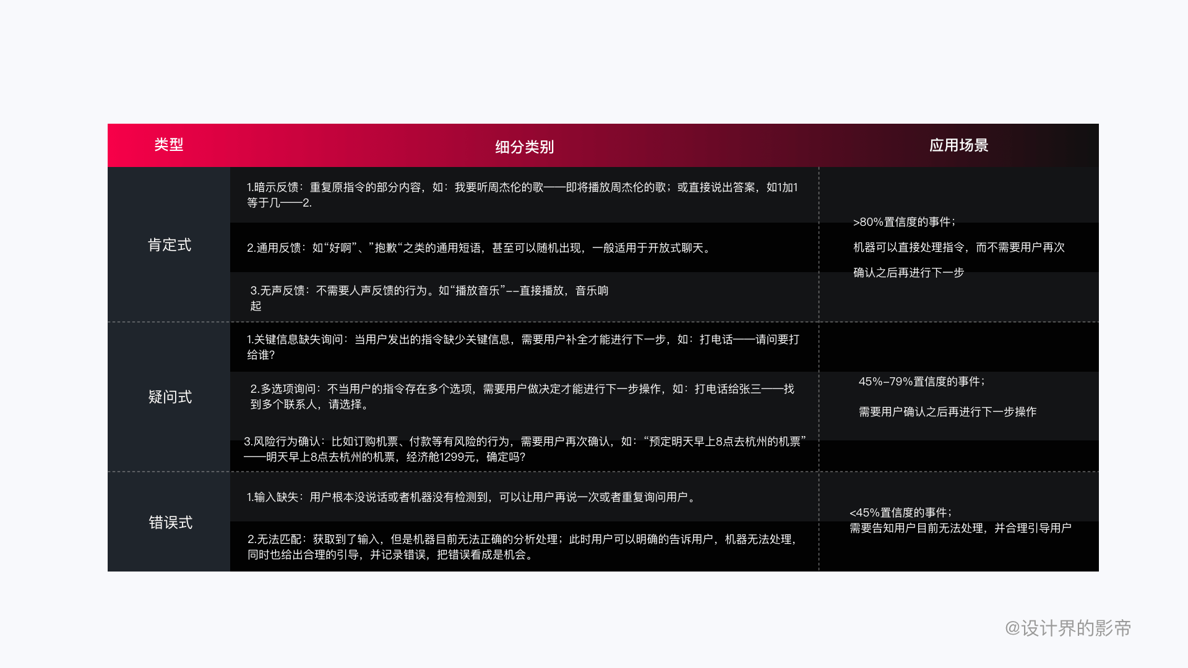Select the 肯定式 type cell
This screenshot has height=668, width=1188.
(169, 244)
